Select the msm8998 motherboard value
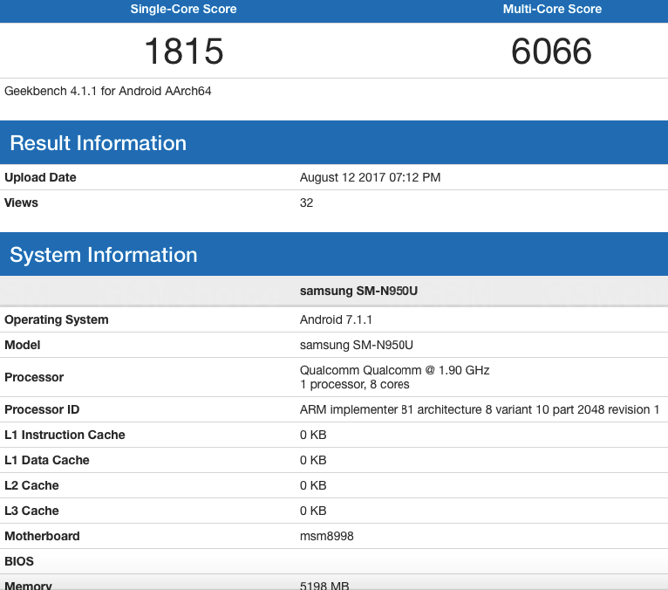Viewport: 668px width, 590px height. tap(327, 536)
